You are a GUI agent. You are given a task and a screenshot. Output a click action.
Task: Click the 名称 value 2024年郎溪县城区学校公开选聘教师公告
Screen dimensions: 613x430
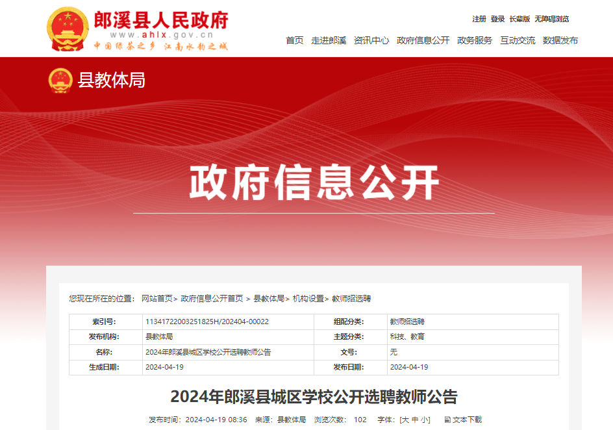click(208, 352)
